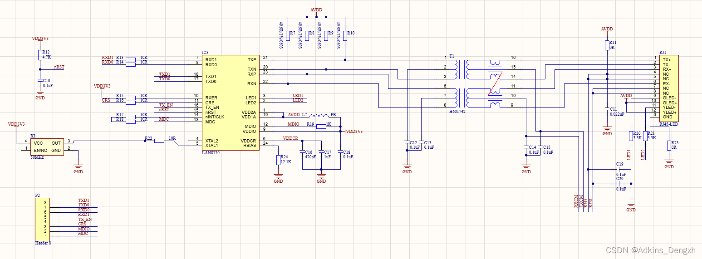Click the TX+ pin on RJ1

pyautogui.click(x=667, y=59)
